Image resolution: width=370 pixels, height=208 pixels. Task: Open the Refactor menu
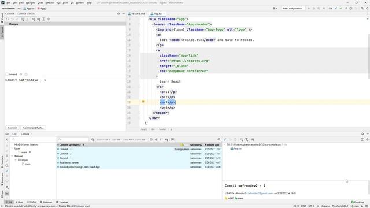pos(50,3)
